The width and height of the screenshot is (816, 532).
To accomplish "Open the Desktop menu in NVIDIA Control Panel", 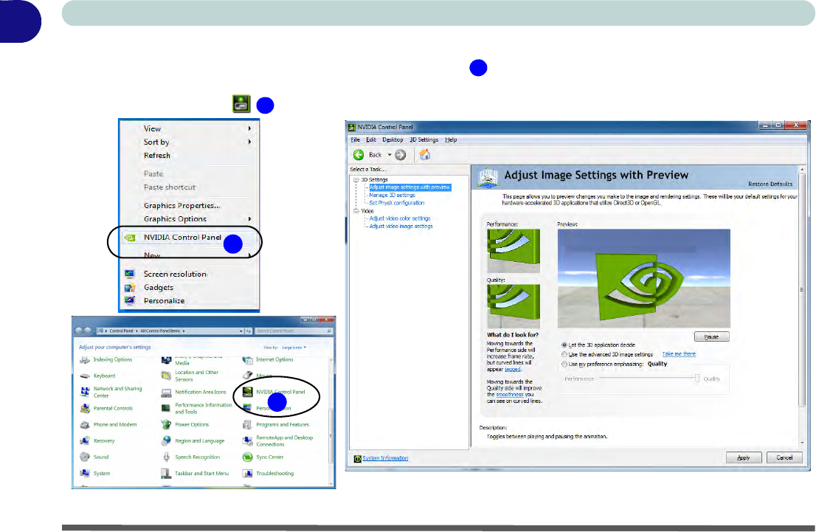I will click(393, 139).
